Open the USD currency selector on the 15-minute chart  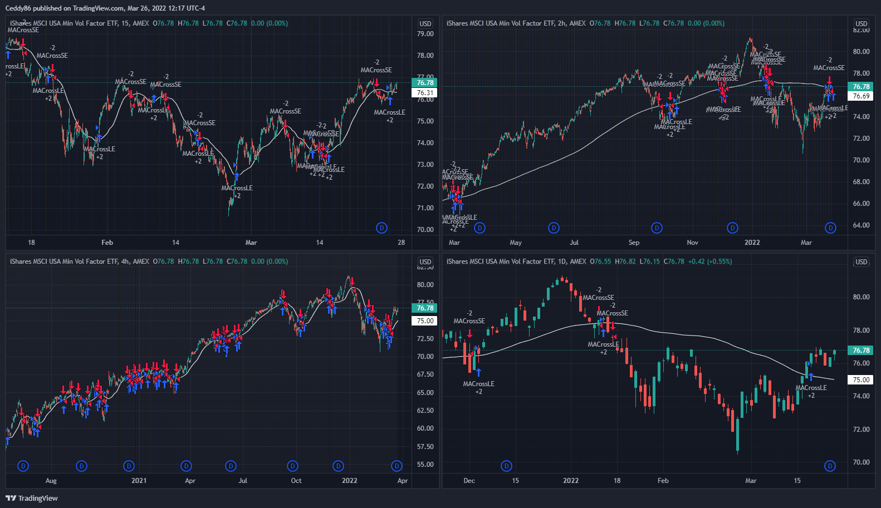point(425,23)
